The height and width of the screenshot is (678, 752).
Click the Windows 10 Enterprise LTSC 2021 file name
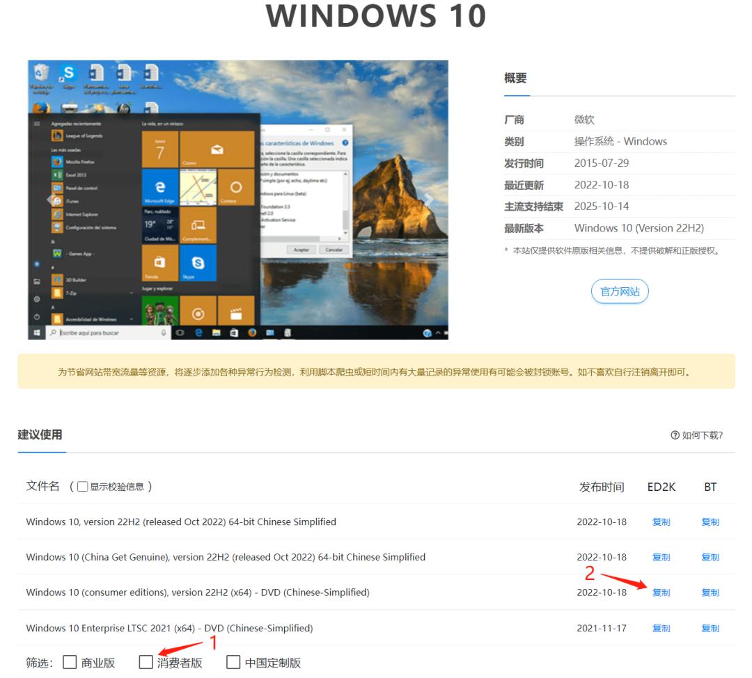169,629
